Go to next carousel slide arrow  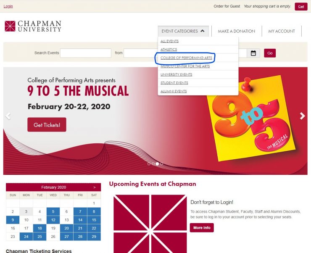pos(302,116)
